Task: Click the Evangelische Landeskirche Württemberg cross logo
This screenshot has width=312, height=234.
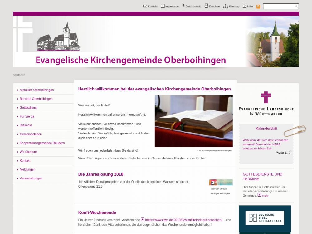Action: pyautogui.click(x=266, y=97)
